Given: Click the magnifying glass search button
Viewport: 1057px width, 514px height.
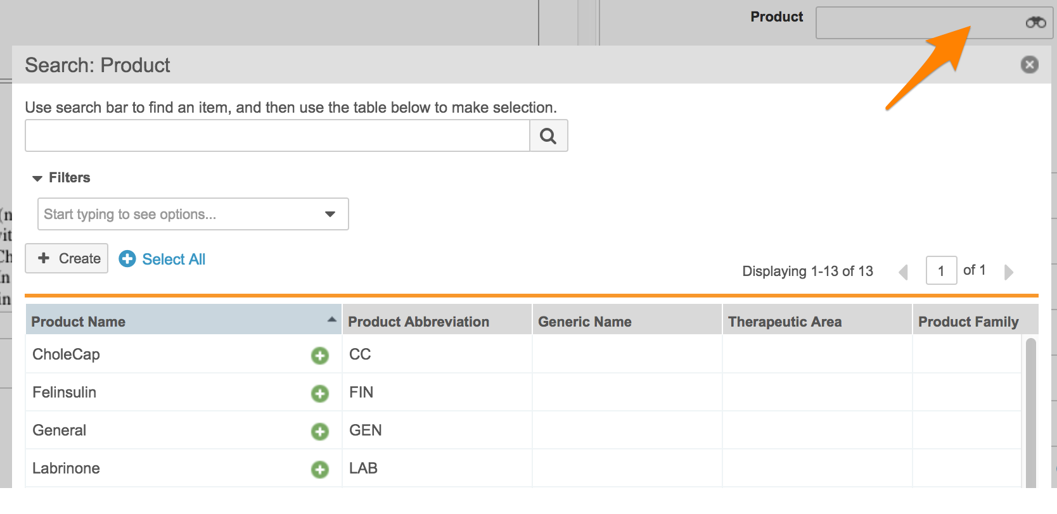Looking at the screenshot, I should [x=548, y=135].
